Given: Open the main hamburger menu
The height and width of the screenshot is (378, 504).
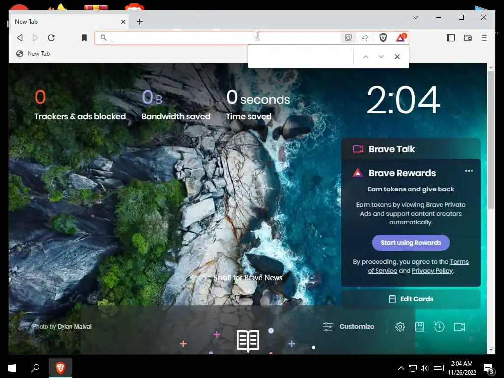Looking at the screenshot, I should (484, 38).
